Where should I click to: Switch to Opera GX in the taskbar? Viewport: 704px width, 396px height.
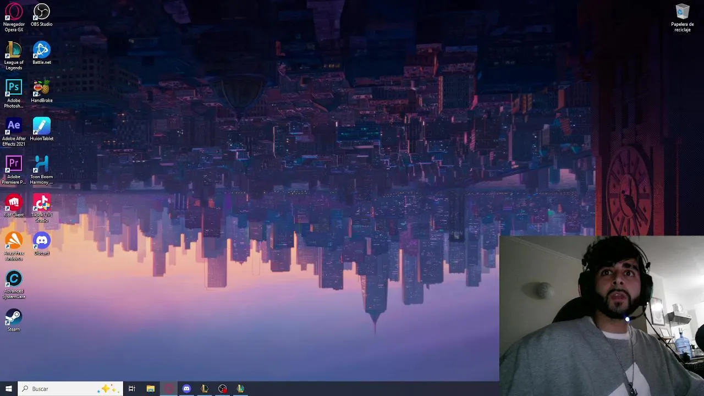168,389
